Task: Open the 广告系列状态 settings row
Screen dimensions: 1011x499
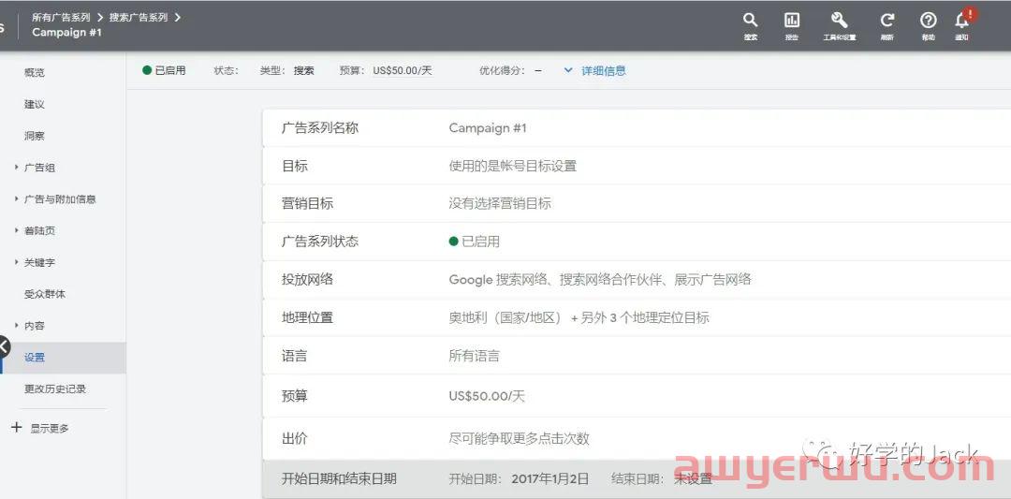Action: click(x=637, y=242)
